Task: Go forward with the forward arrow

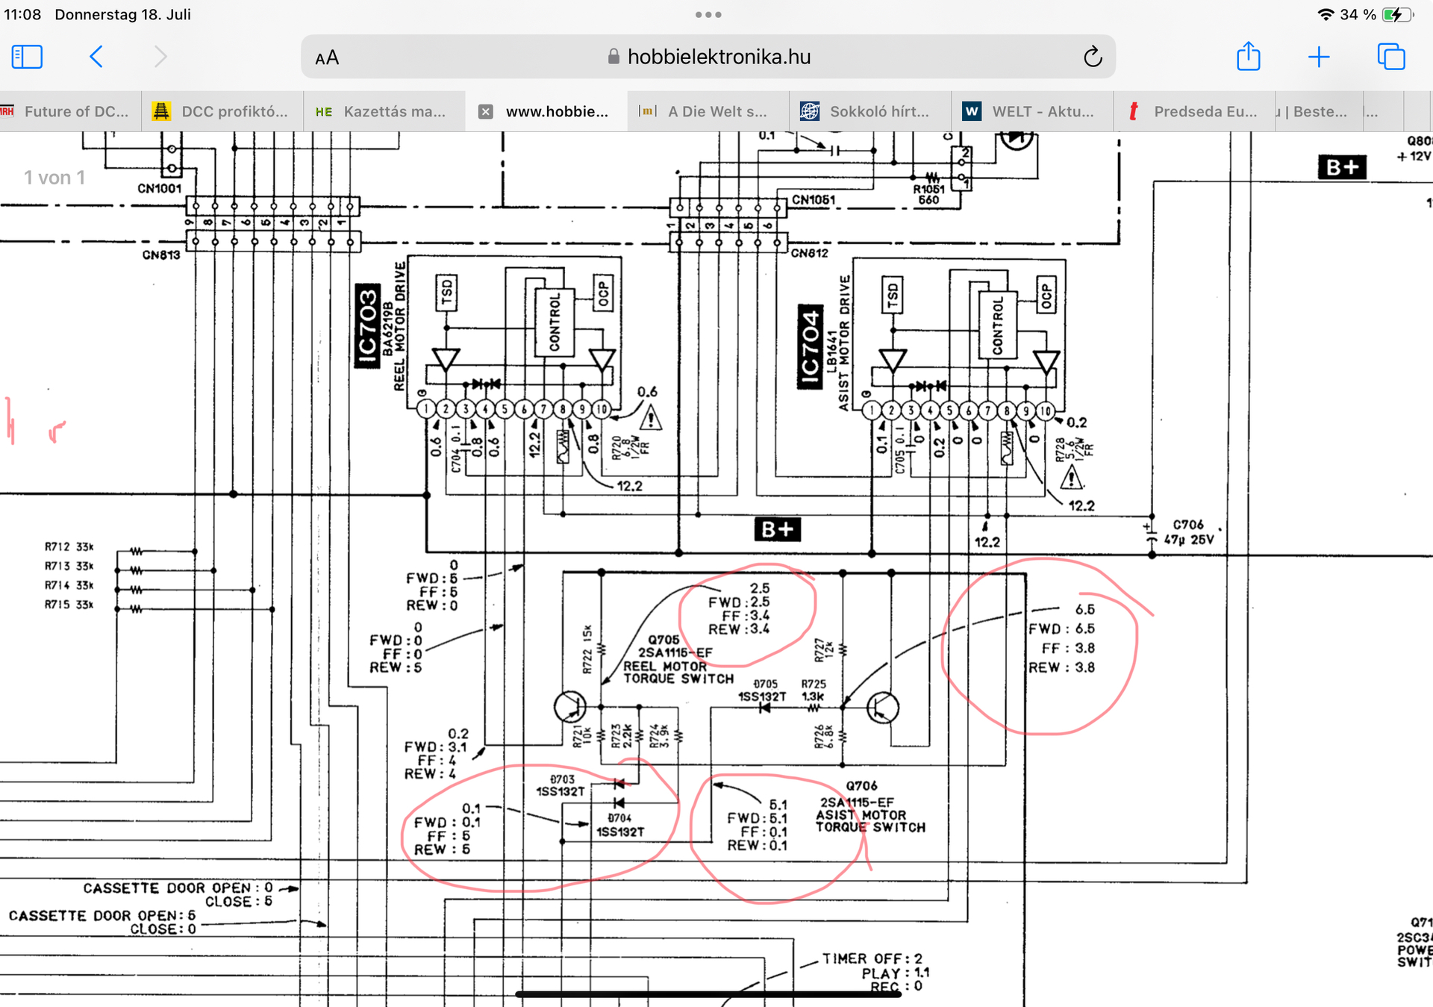Action: pos(160,57)
